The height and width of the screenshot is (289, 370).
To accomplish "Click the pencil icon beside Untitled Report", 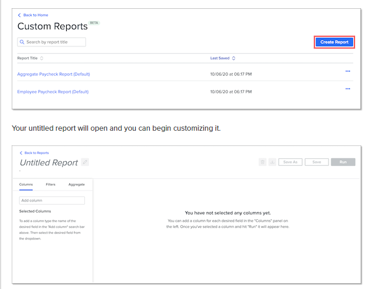I will pyautogui.click(x=85, y=162).
